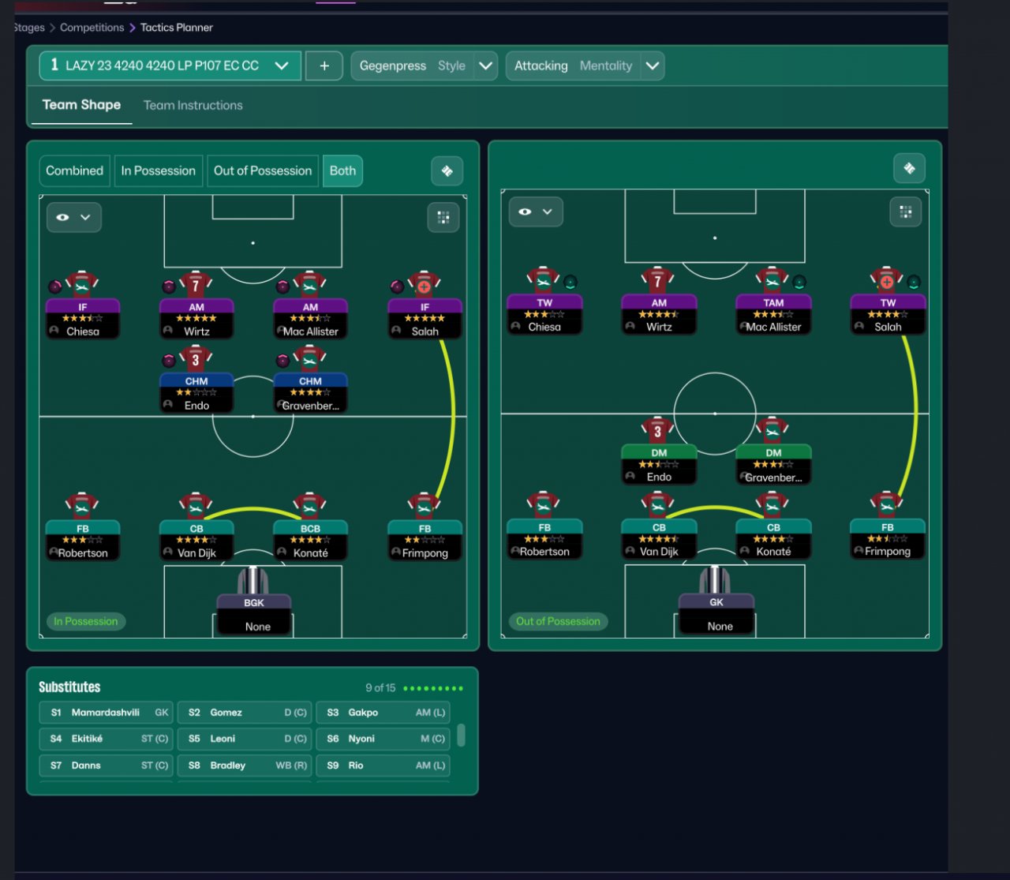Switch to the Team Instructions tab
This screenshot has height=880, width=1010.
tap(193, 105)
